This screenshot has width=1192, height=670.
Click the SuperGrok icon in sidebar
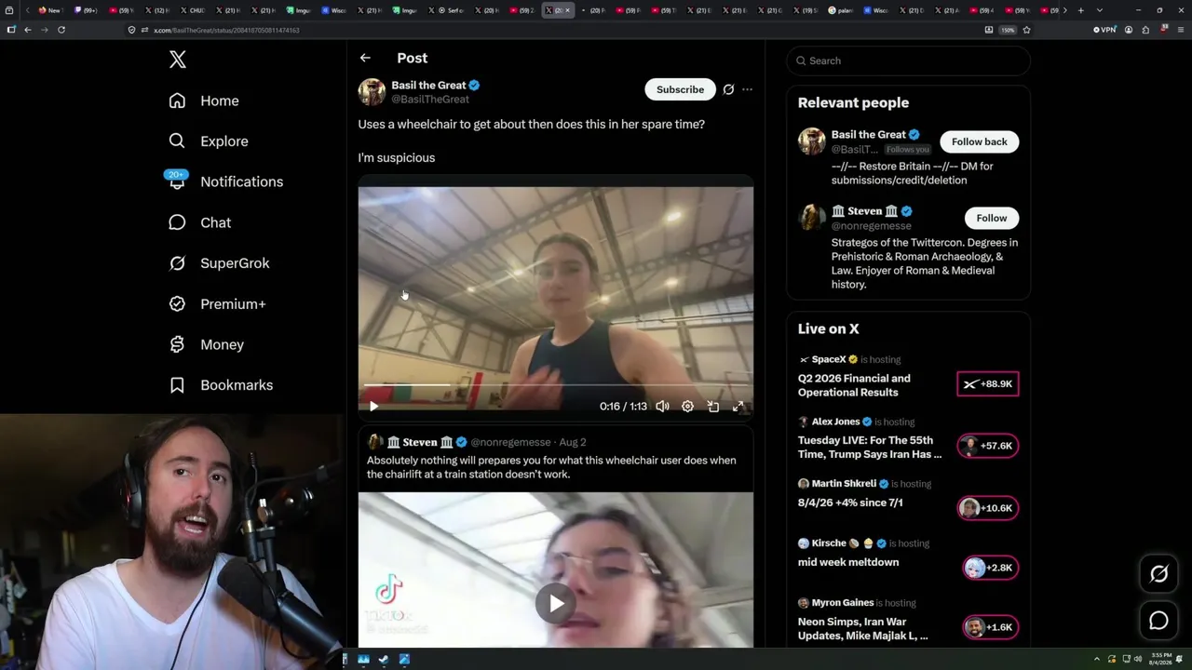(x=177, y=263)
